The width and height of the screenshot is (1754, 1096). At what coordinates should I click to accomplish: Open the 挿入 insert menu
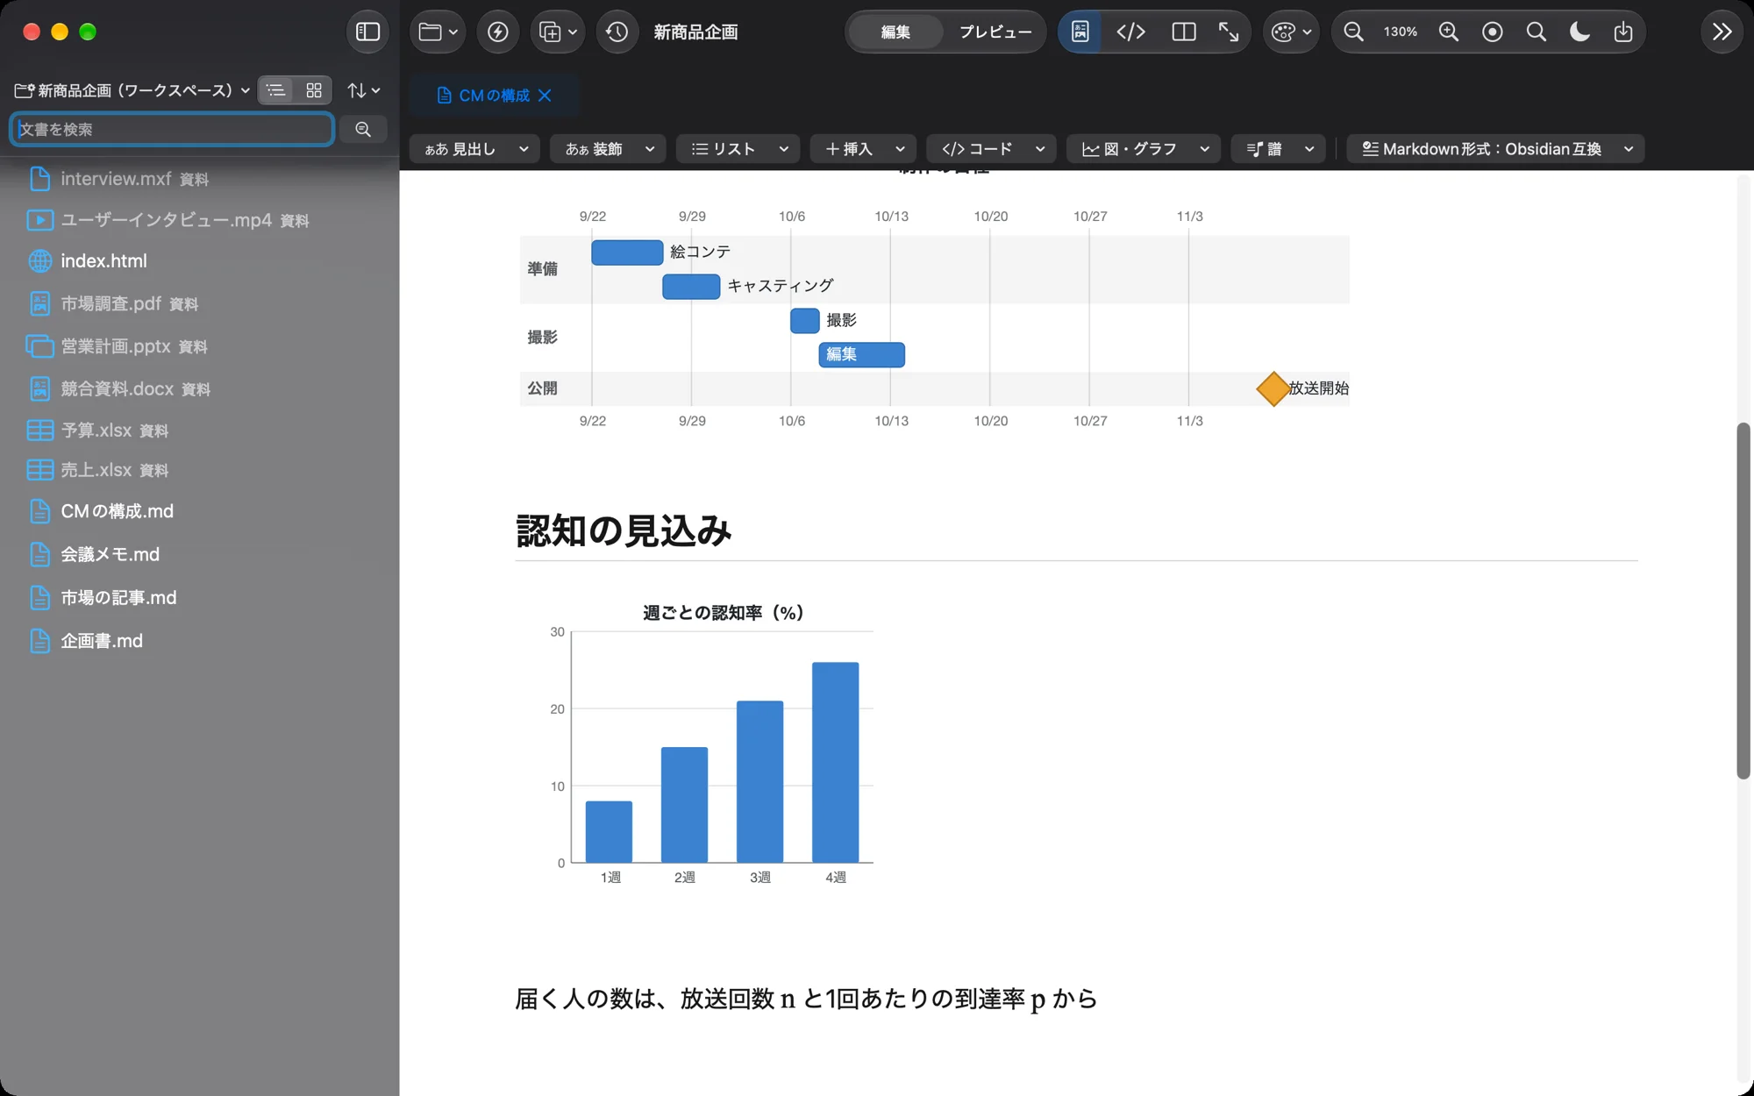[864, 149]
